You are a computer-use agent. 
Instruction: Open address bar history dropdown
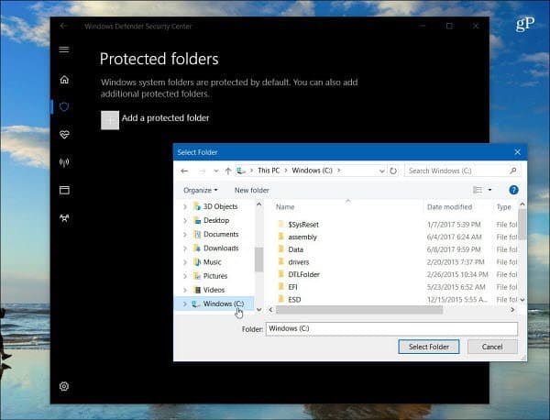point(382,171)
